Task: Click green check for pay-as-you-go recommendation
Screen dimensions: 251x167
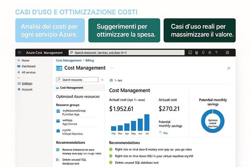Action: point(111,149)
